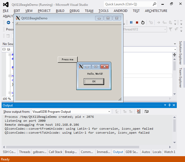Open the EDIT menu
This screenshot has height=162, width=185.
coord(17,11)
